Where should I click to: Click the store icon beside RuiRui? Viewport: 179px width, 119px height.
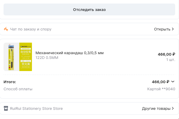point(6,108)
